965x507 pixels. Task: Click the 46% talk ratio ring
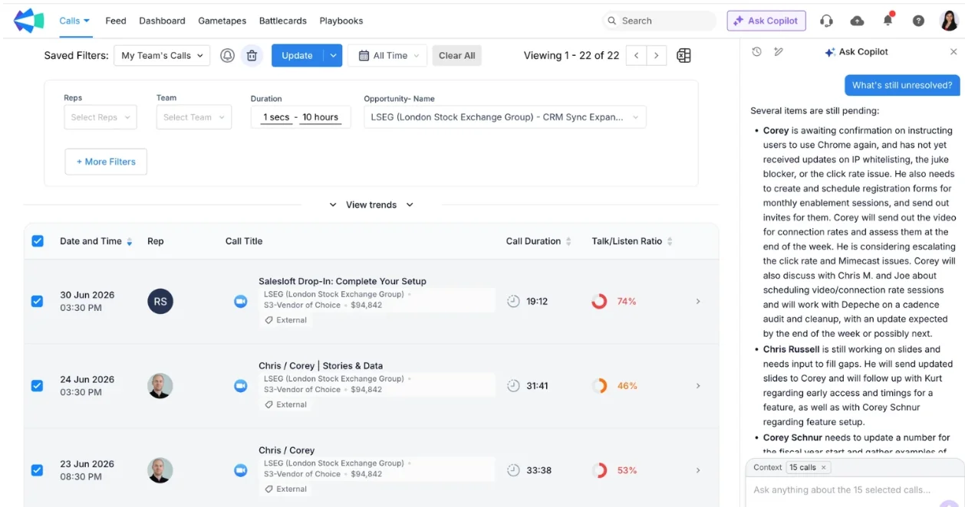(599, 386)
